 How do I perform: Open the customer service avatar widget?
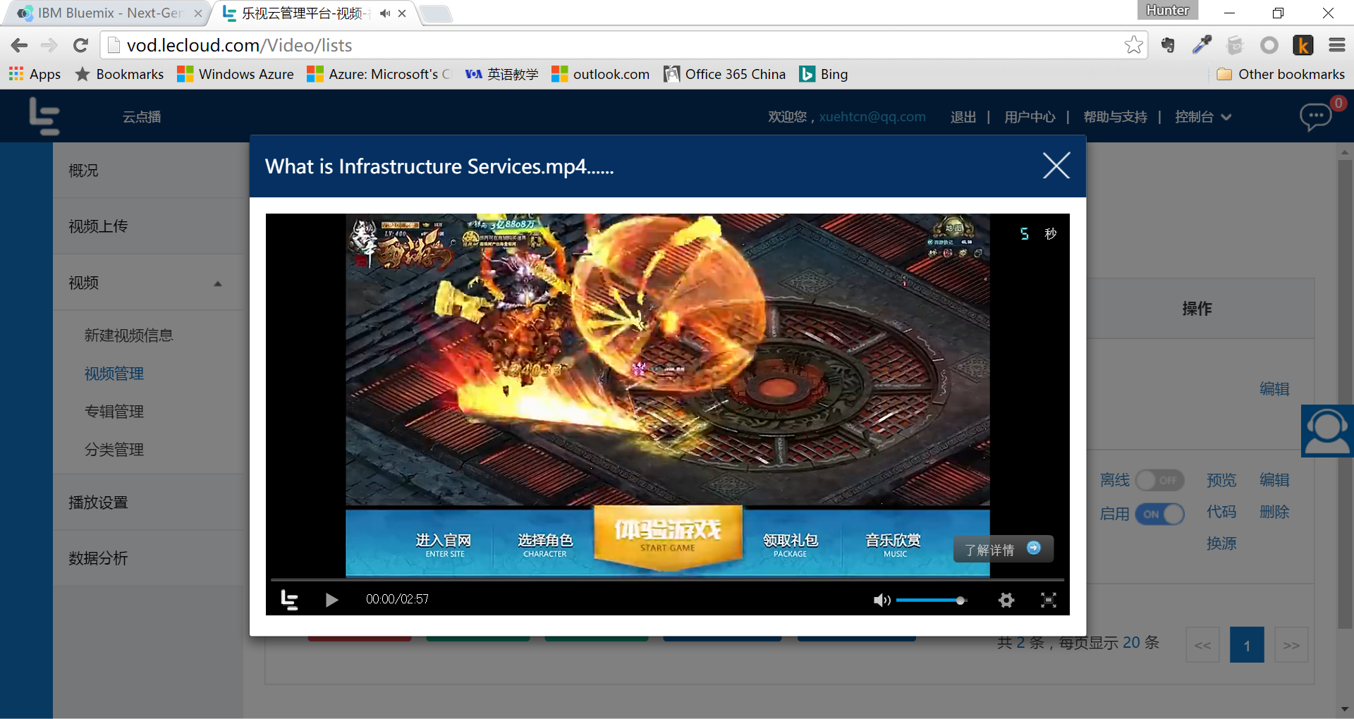point(1327,431)
